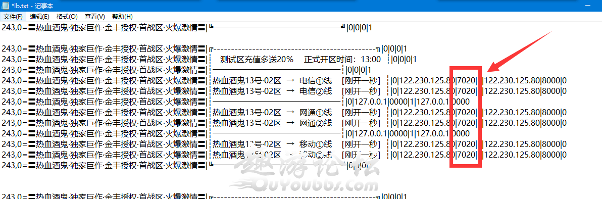
Task: Open the 格式(O) menu
Action: pos(67,17)
